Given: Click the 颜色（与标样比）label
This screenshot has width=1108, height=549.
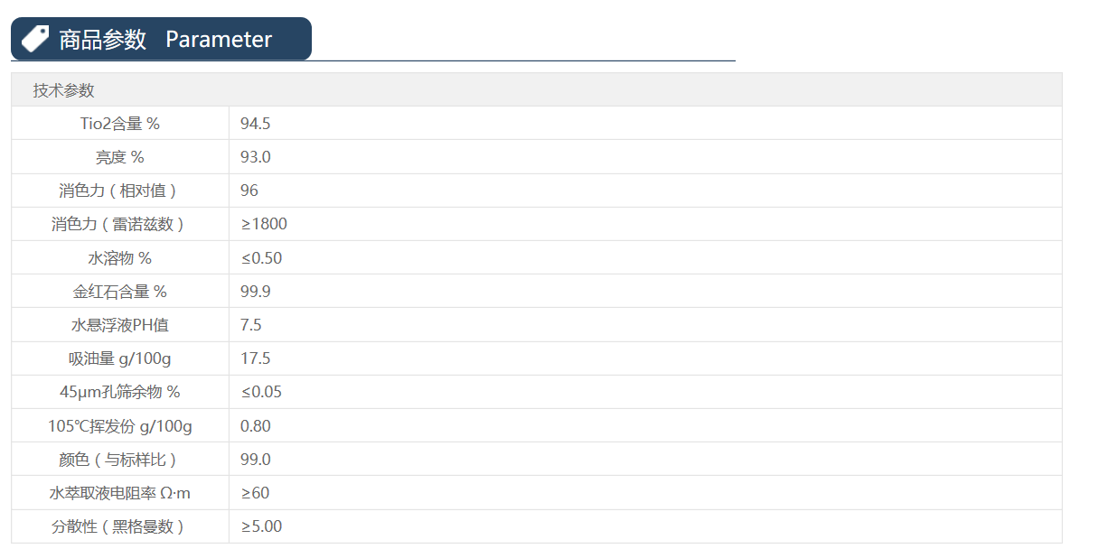Looking at the screenshot, I should coord(120,460).
